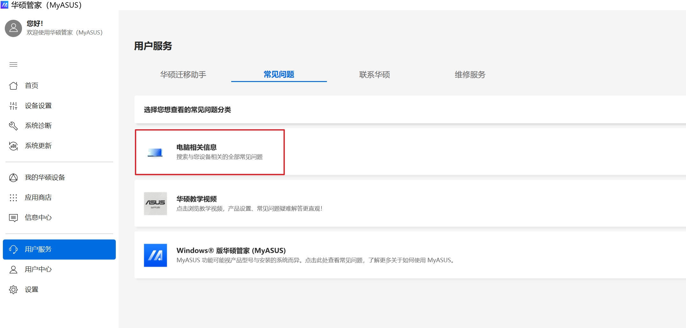Click the settings (设置) gear icon
Image resolution: width=686 pixels, height=328 pixels.
(13, 289)
